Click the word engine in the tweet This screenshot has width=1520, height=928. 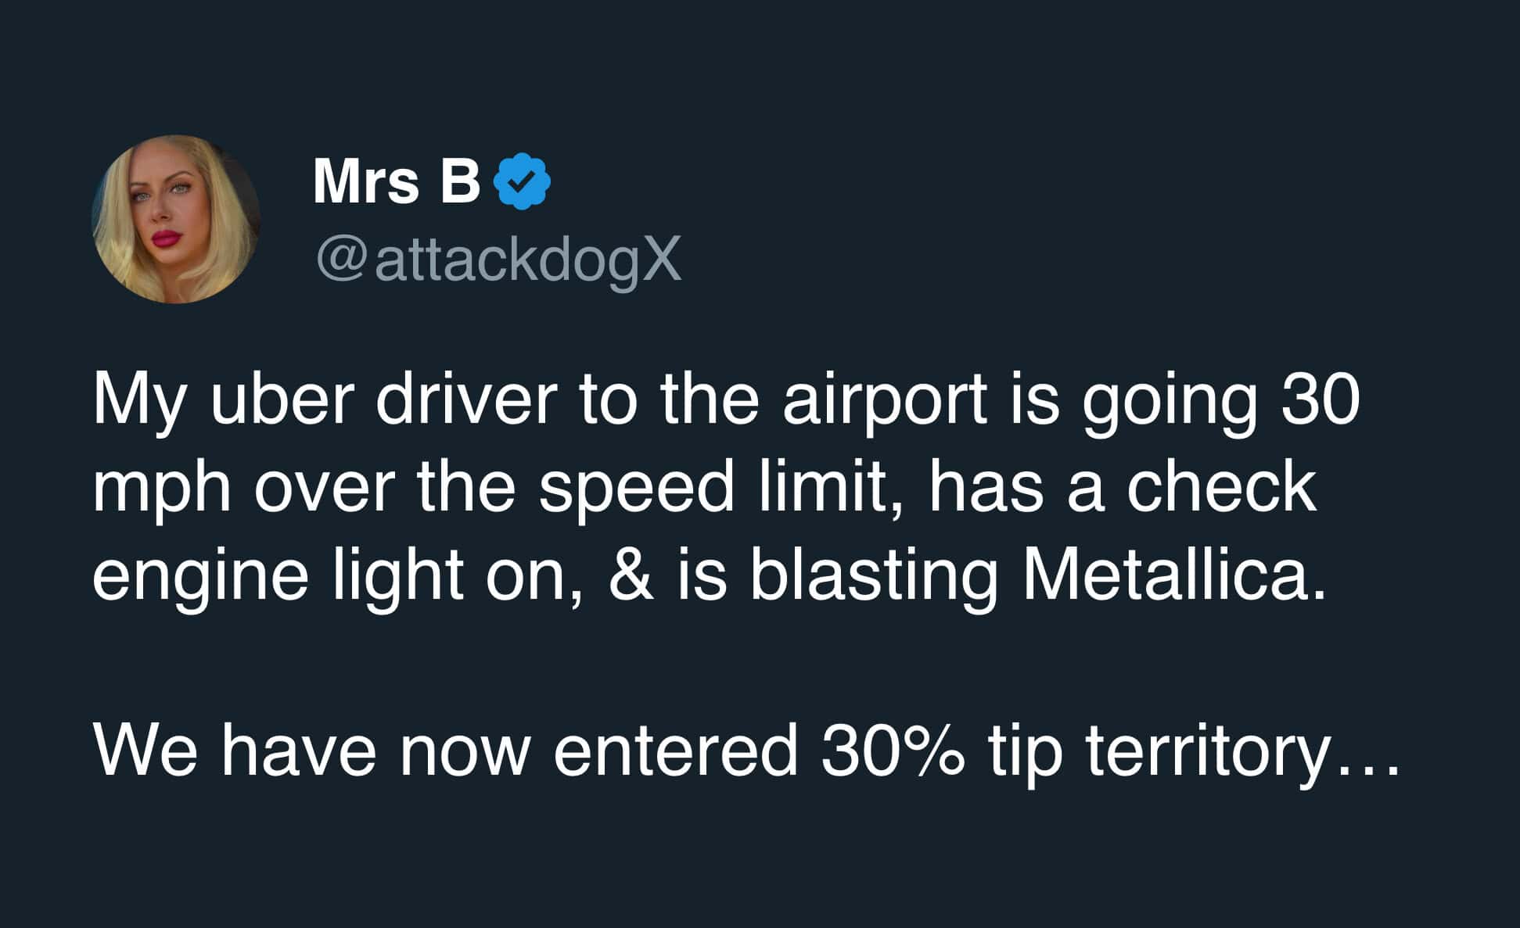[201, 581]
